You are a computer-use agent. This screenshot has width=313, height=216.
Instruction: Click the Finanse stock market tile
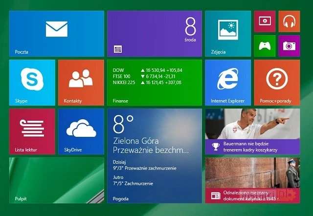tap(154, 82)
